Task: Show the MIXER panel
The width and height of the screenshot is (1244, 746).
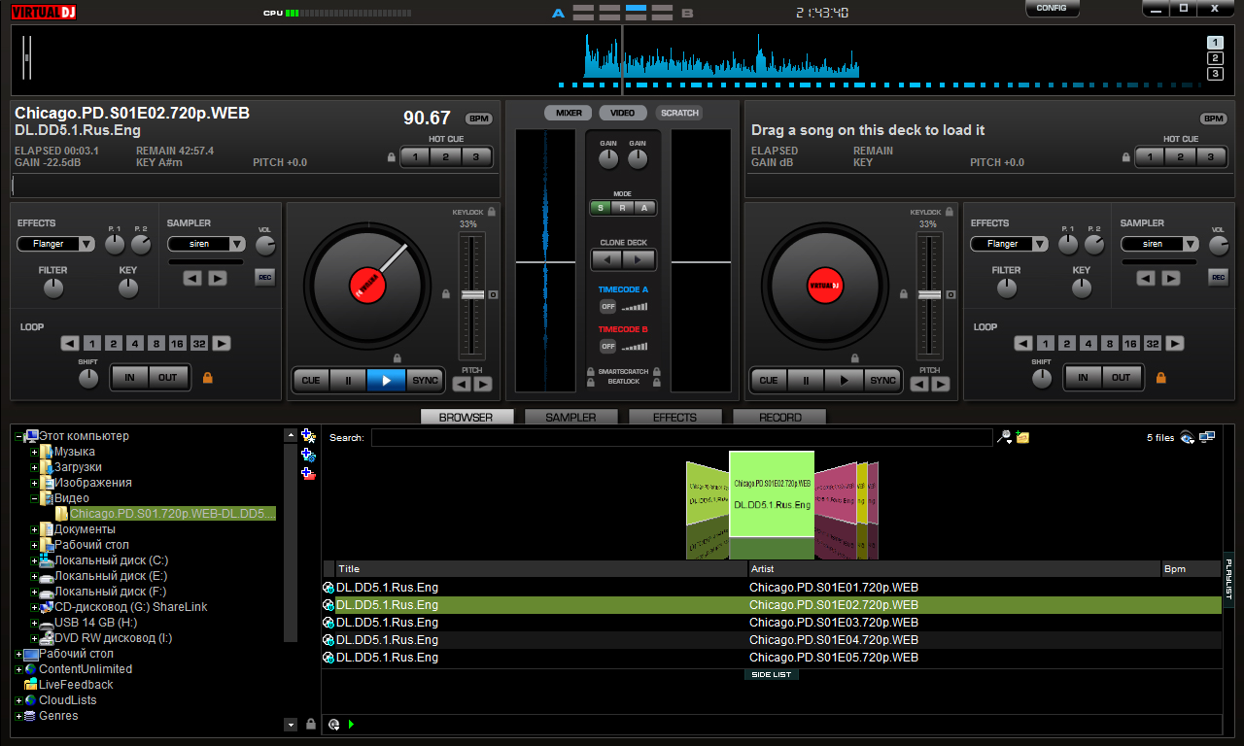Action: click(x=569, y=113)
